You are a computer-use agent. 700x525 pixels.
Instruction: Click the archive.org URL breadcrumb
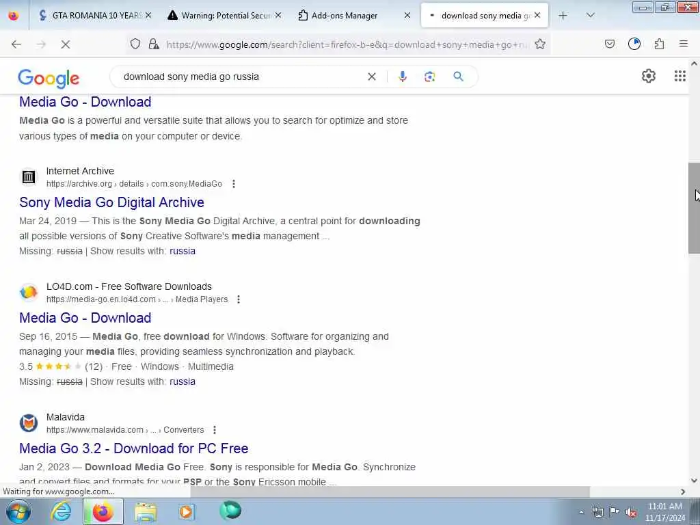coord(134,184)
